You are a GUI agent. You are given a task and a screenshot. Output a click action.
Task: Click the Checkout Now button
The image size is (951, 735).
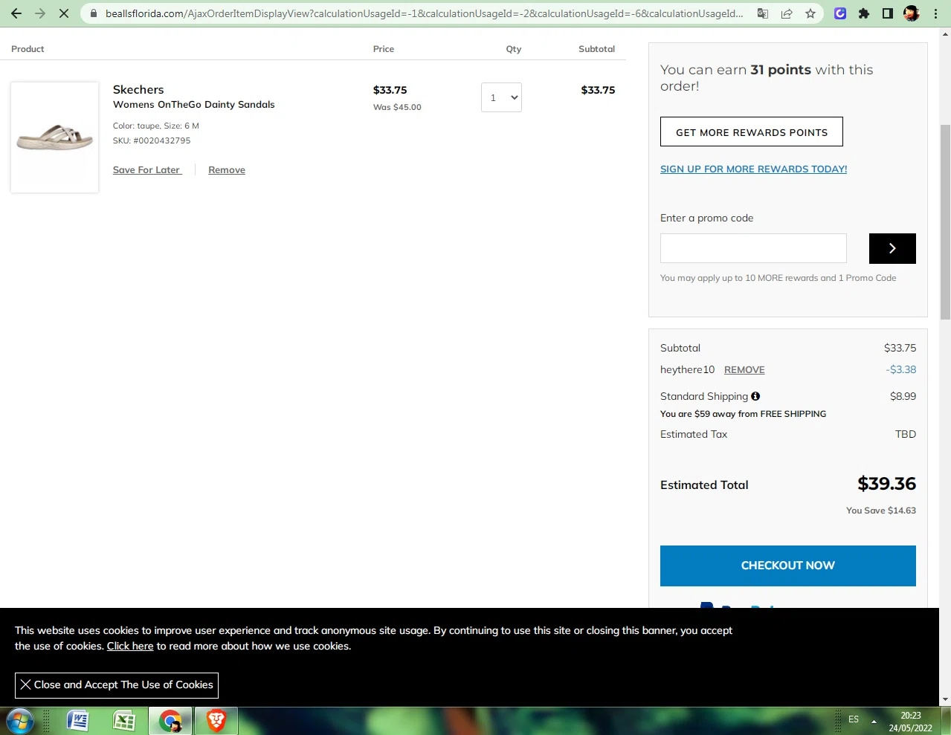point(787,566)
